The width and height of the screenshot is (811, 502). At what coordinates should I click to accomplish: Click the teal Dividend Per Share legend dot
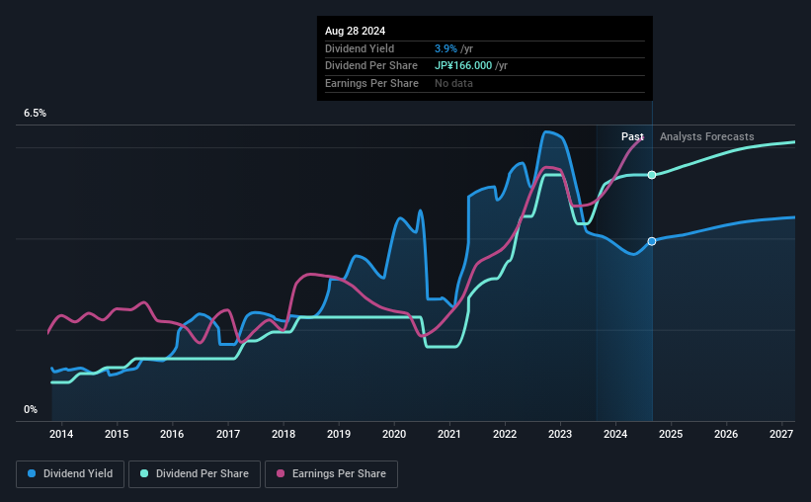[144, 473]
